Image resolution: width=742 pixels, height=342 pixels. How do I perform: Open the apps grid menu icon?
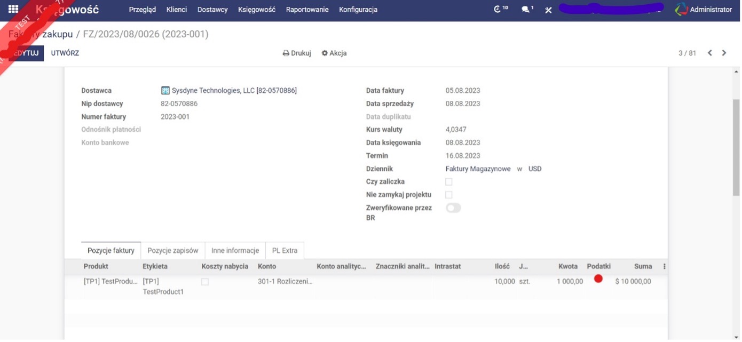[13, 9]
